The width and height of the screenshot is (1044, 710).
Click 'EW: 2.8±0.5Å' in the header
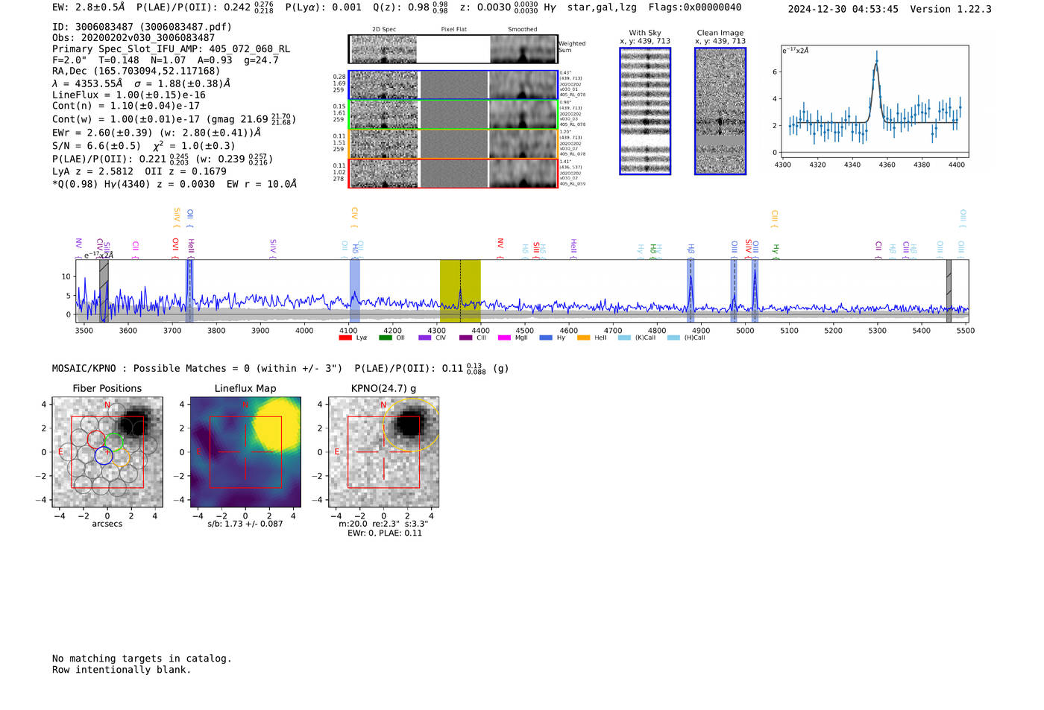tap(88, 7)
